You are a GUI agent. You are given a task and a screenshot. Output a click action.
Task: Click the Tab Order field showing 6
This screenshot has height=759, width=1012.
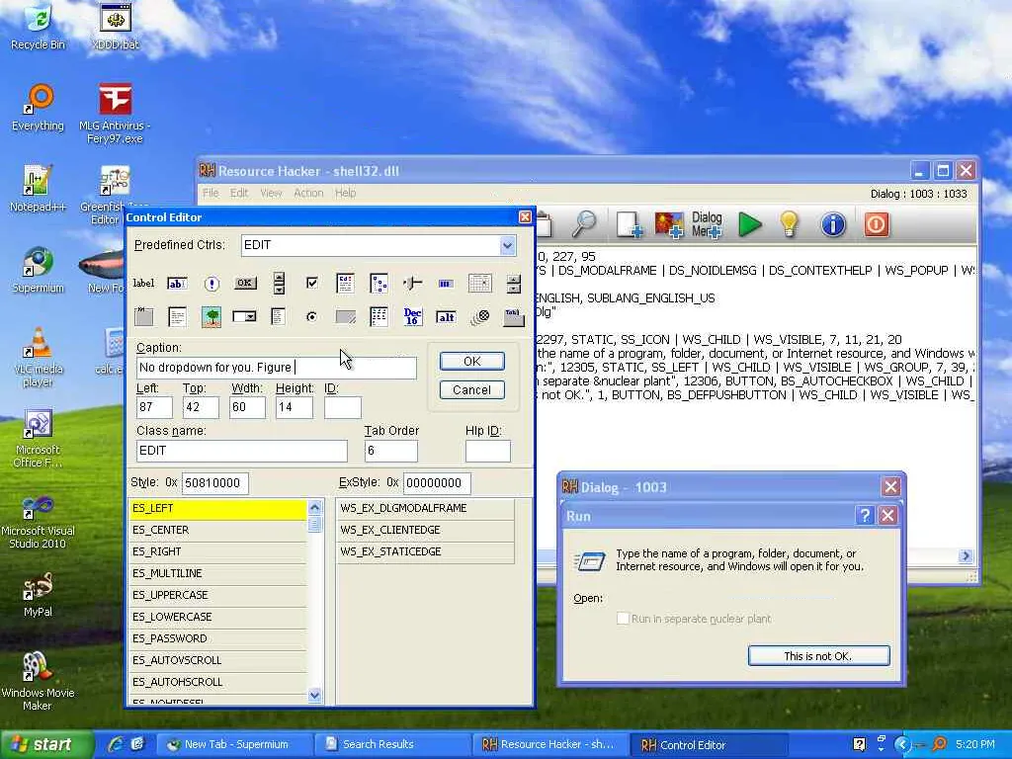pos(390,451)
